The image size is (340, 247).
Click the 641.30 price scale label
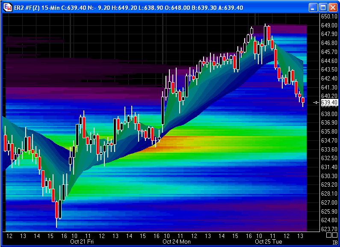coord(329,87)
